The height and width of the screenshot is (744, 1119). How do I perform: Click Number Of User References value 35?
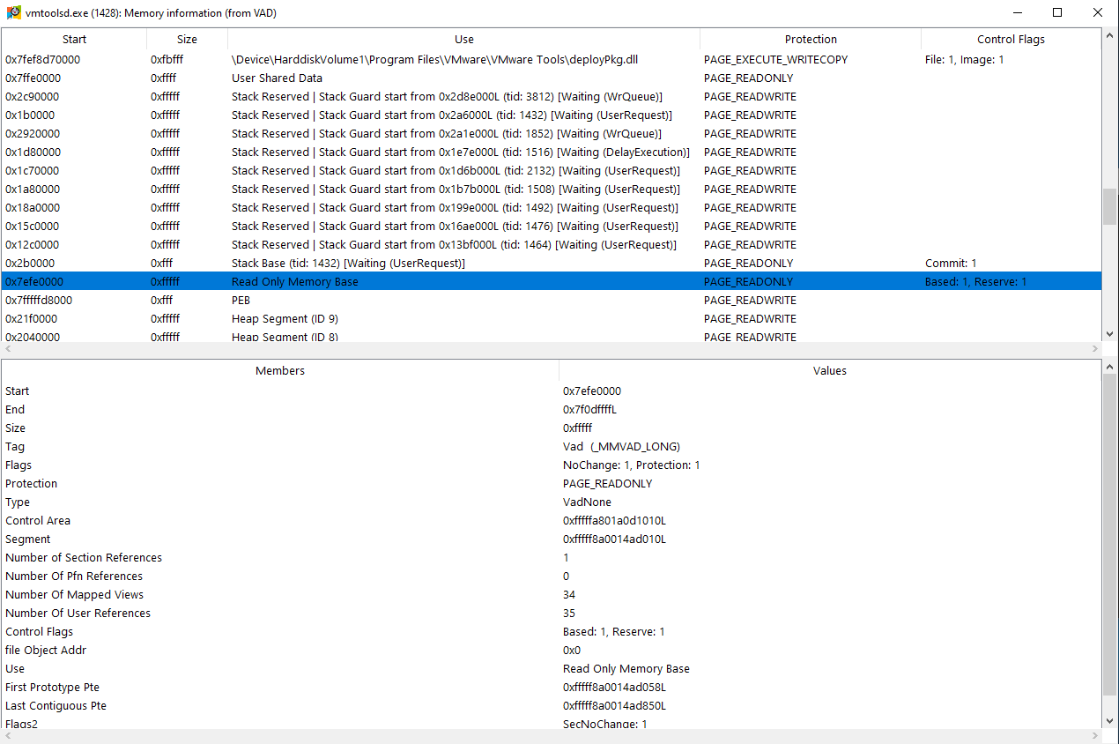(x=569, y=613)
